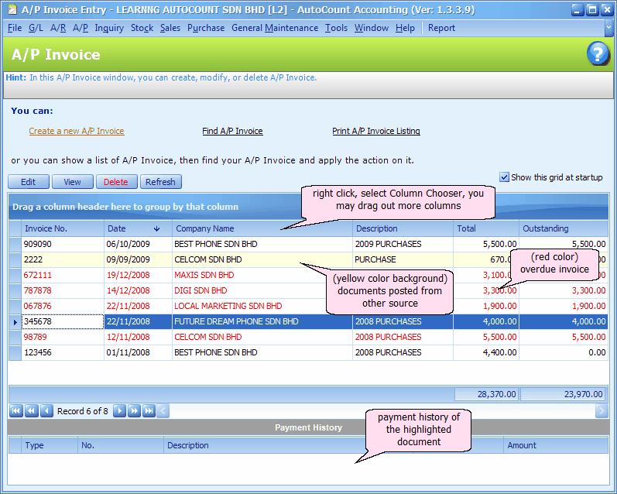
Task: Click the Edit button
Action: coord(29,182)
